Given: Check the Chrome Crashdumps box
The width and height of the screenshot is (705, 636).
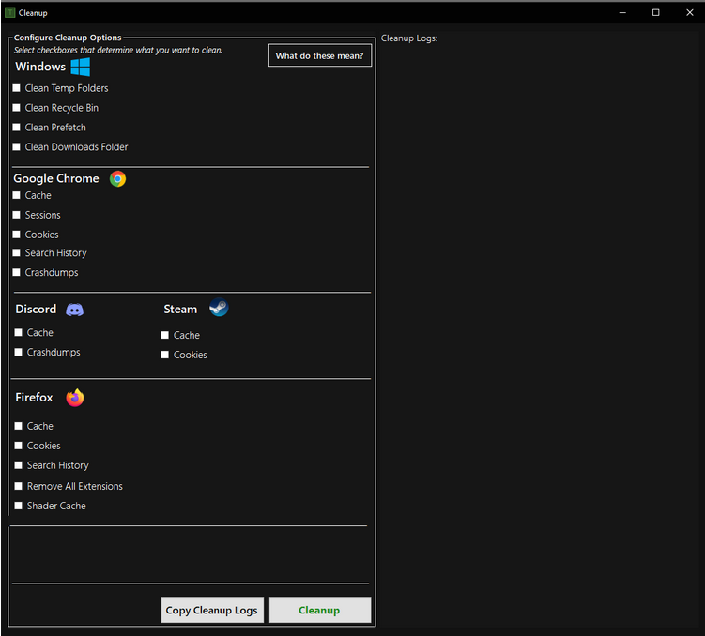Looking at the screenshot, I should click(17, 273).
